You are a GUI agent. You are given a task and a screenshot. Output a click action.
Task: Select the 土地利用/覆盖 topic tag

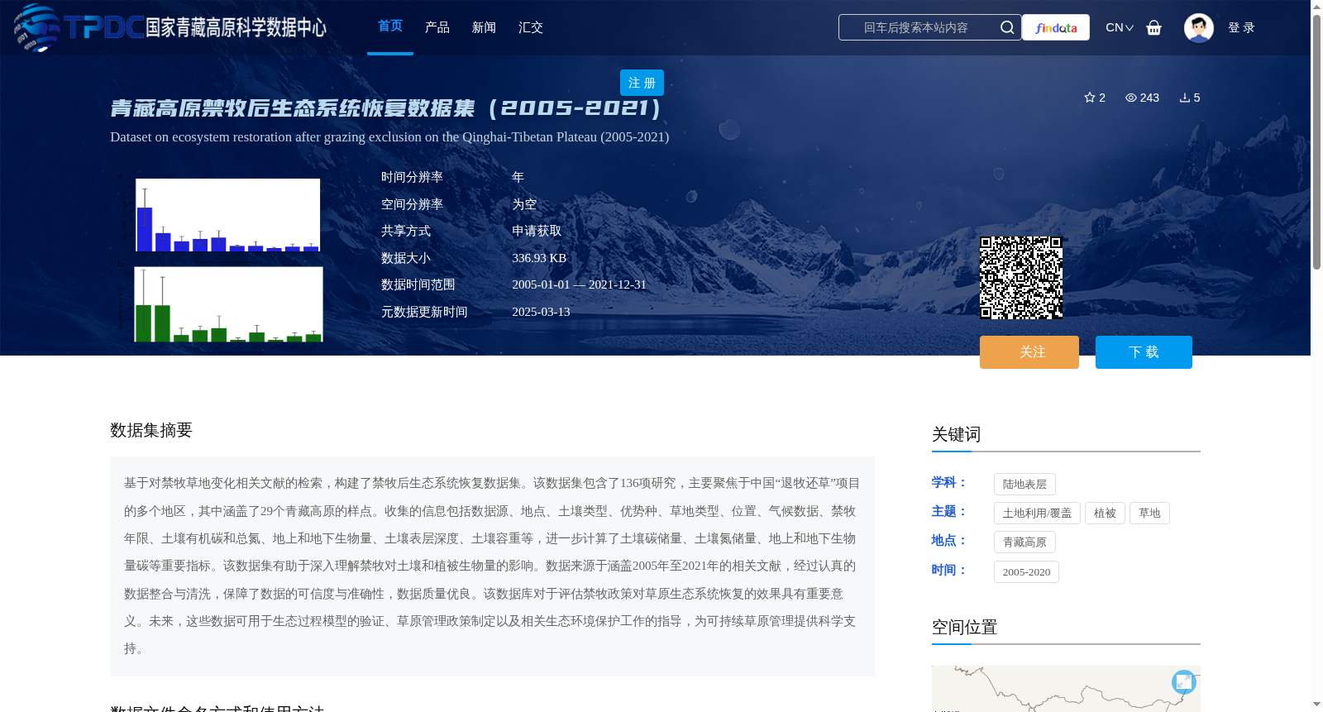click(x=1037, y=514)
